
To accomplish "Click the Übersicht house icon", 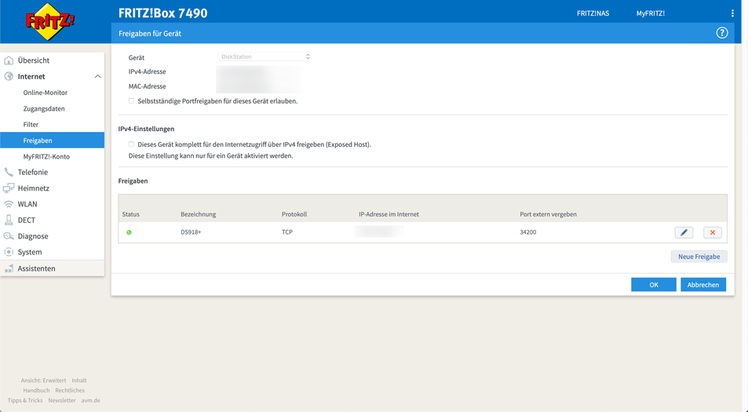I will 9,60.
